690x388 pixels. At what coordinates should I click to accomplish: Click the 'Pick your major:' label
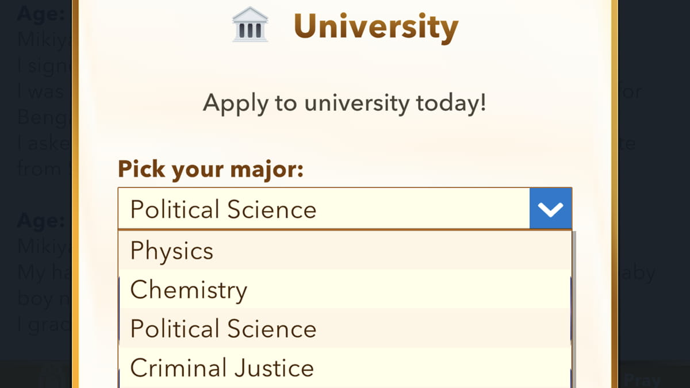[x=210, y=170]
